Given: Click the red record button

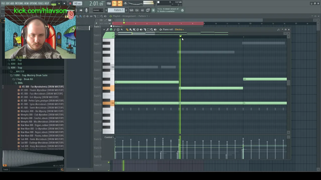Looking at the screenshot, I should (x=70, y=3).
